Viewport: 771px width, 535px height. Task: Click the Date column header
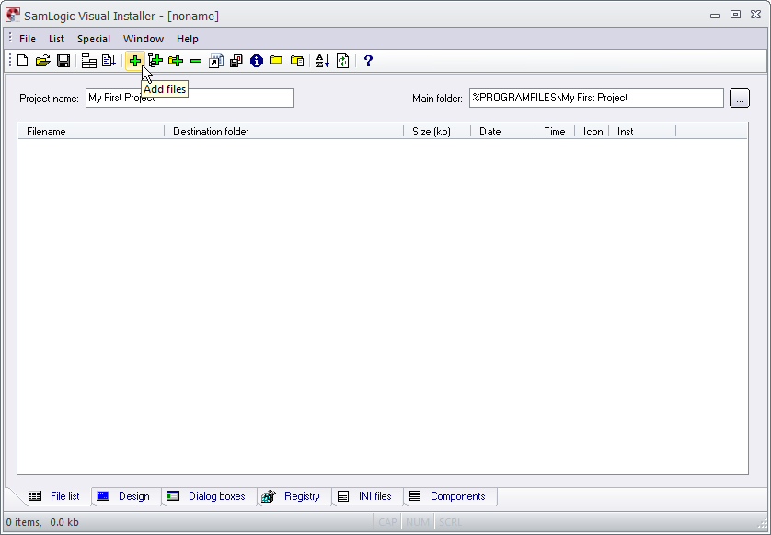(503, 132)
